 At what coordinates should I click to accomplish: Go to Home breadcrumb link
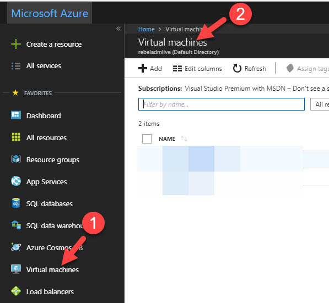(x=146, y=29)
